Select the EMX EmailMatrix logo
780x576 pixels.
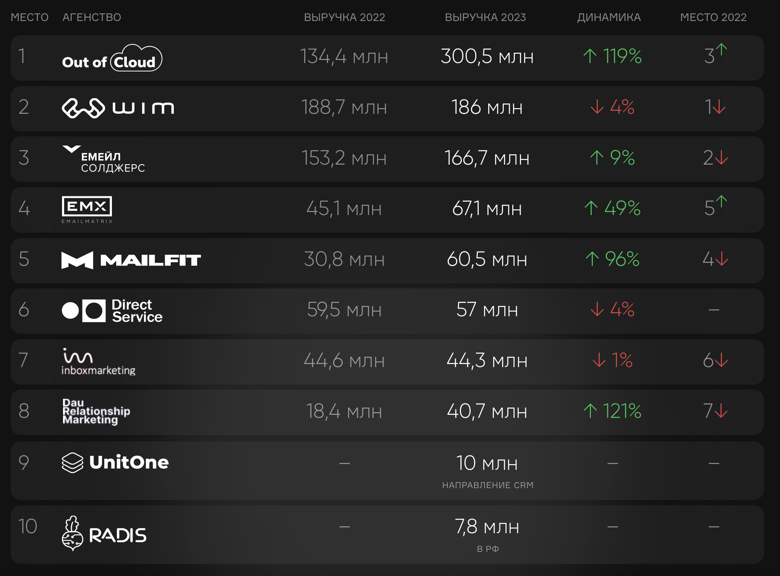87,210
